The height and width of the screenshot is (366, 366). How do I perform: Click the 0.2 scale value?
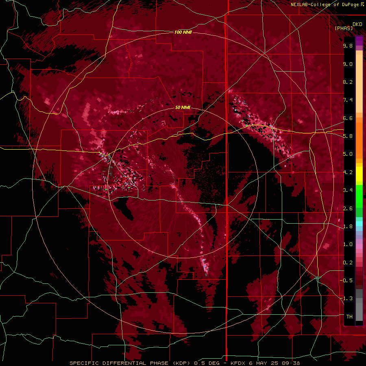pos(348,263)
